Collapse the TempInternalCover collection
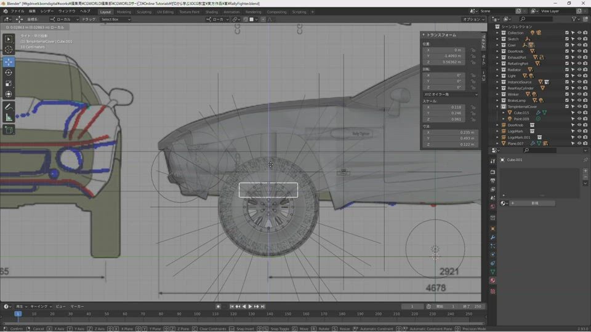591x332 pixels. (497, 106)
